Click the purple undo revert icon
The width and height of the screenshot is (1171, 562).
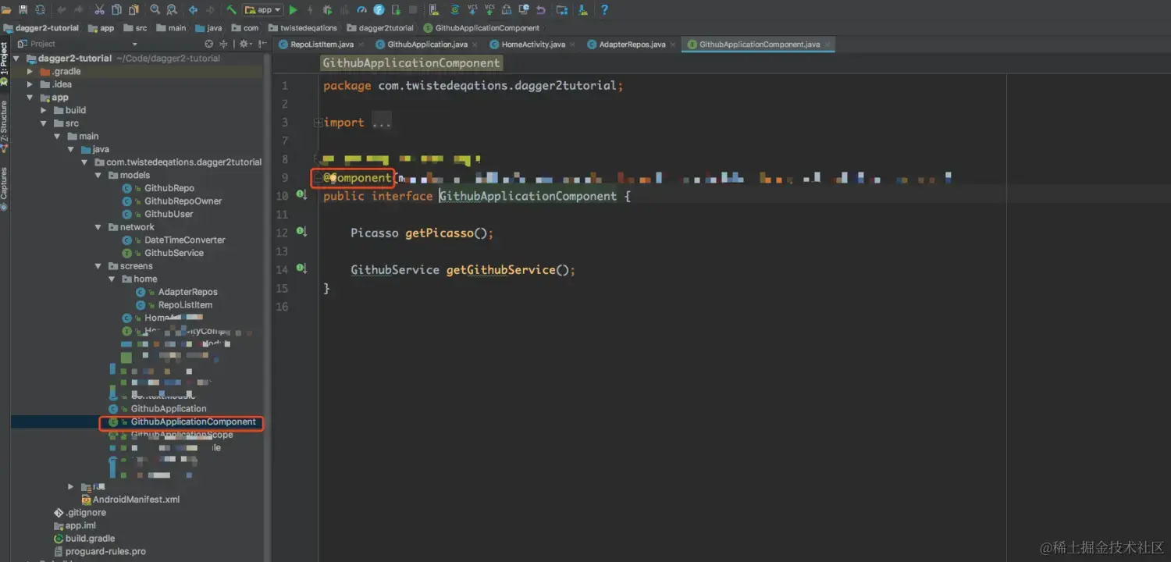[540, 9]
